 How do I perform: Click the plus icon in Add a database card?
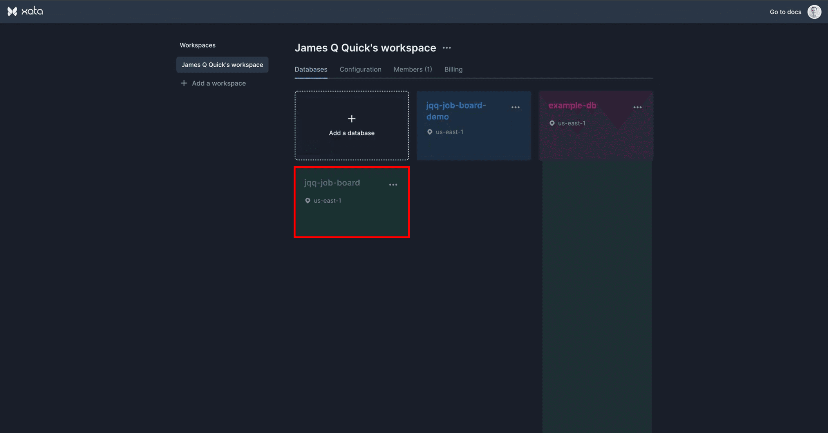pos(352,119)
